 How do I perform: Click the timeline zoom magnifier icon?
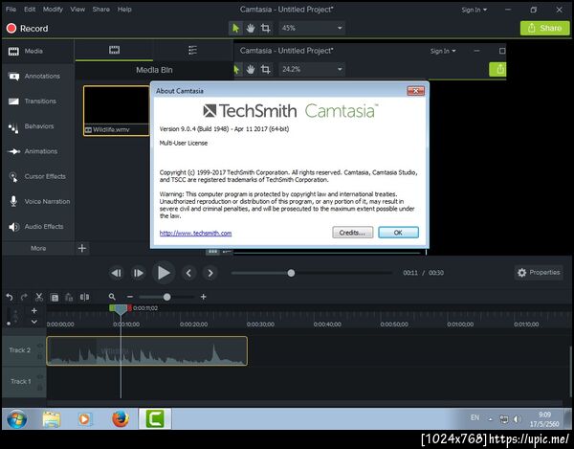coord(112,297)
